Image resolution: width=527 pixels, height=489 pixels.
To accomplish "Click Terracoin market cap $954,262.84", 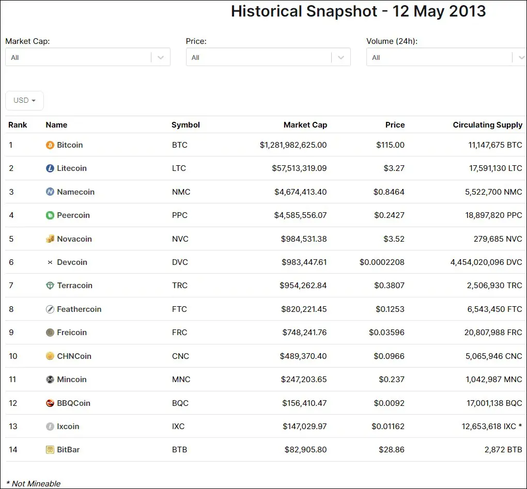I will [303, 286].
